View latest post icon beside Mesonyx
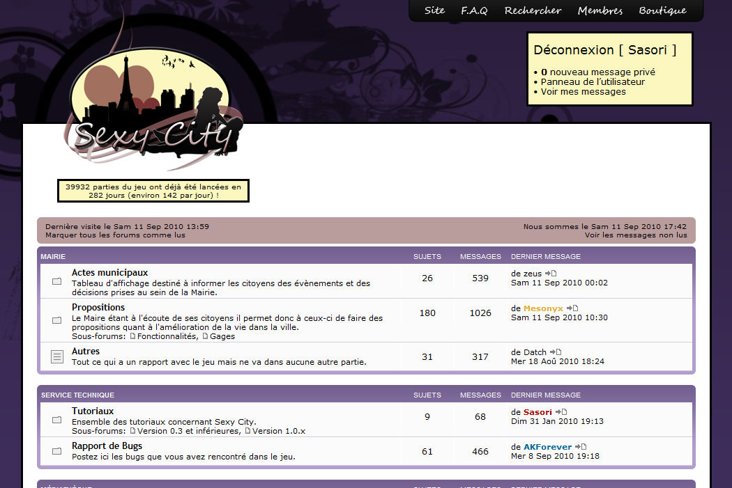The image size is (732, 488). [572, 308]
